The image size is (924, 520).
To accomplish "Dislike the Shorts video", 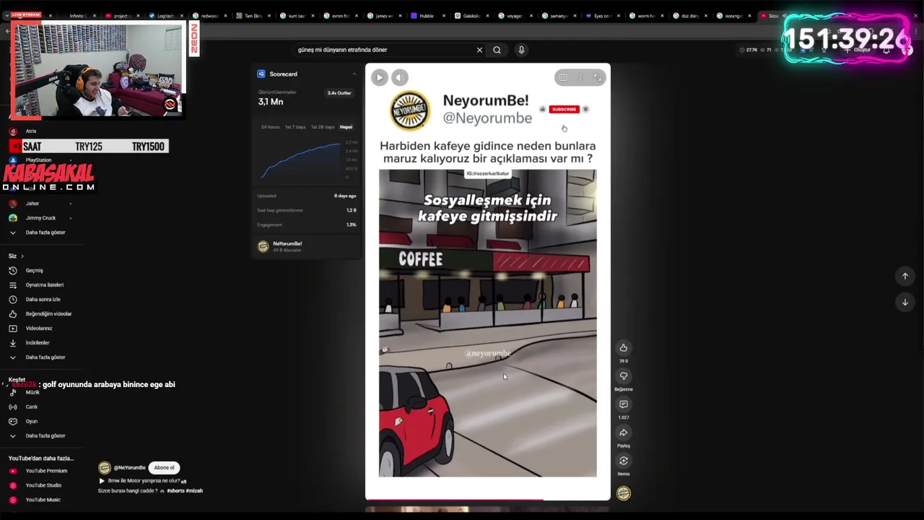I will tap(624, 376).
